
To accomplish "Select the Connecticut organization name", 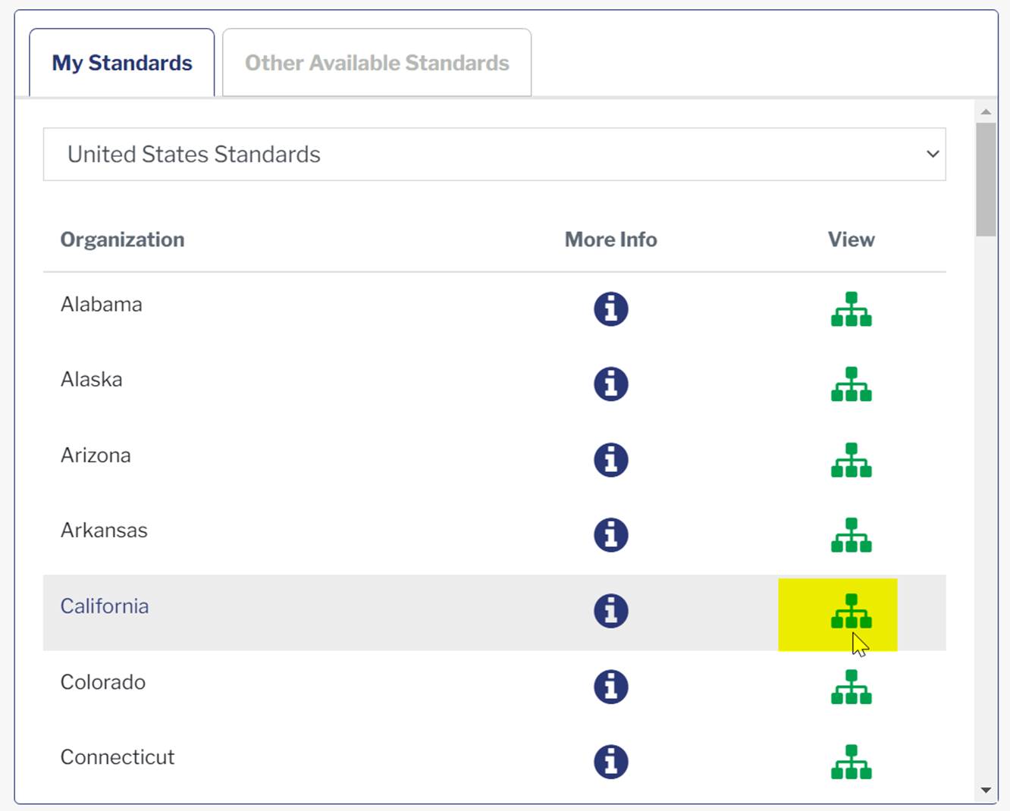I will click(x=118, y=757).
